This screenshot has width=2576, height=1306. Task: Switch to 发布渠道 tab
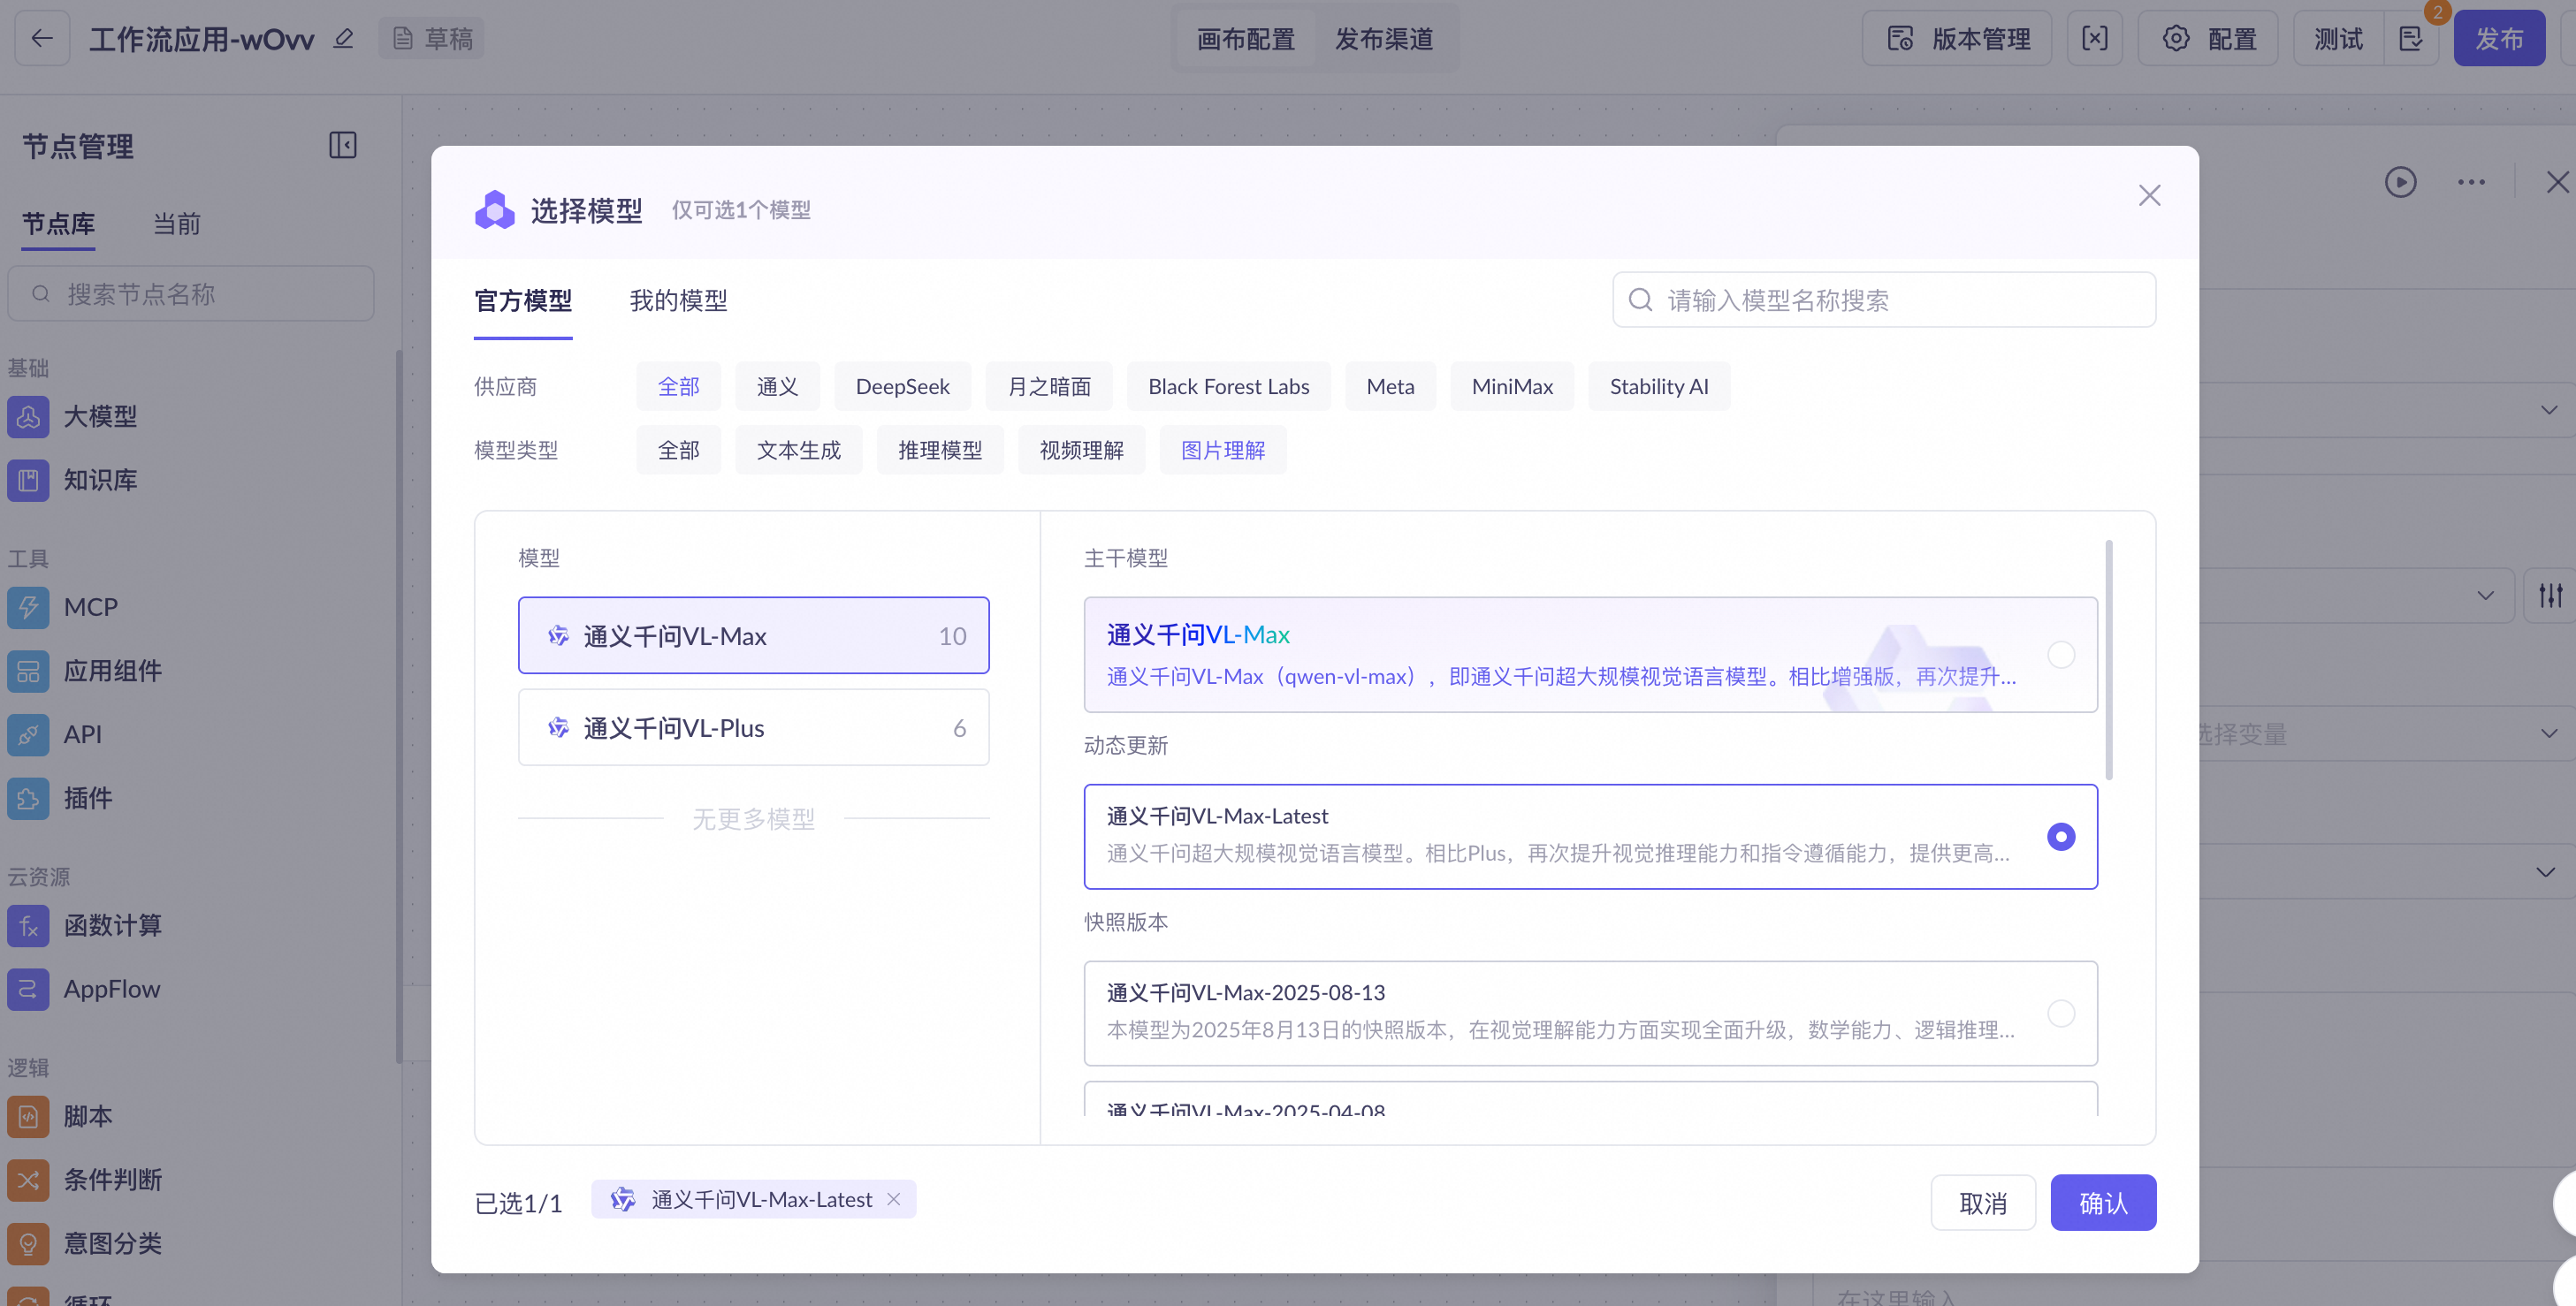(1384, 38)
